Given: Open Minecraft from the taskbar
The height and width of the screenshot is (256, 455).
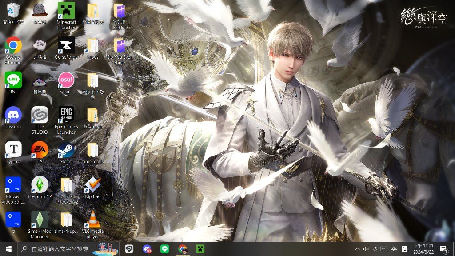Looking at the screenshot, I should (x=200, y=249).
